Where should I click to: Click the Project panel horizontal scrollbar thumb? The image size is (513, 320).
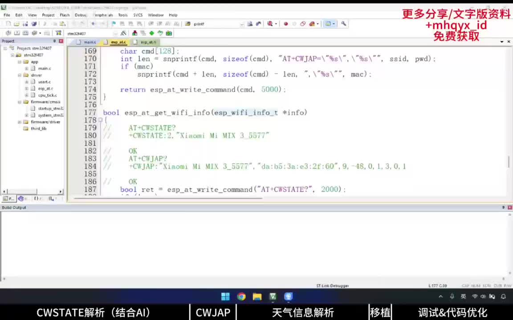22,192
